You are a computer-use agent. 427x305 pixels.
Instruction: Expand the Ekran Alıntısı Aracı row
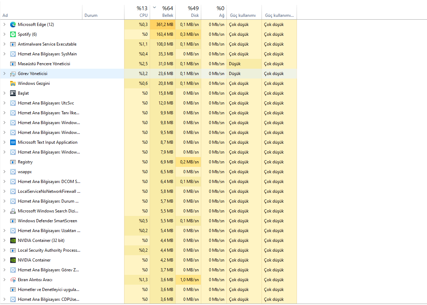(4, 280)
